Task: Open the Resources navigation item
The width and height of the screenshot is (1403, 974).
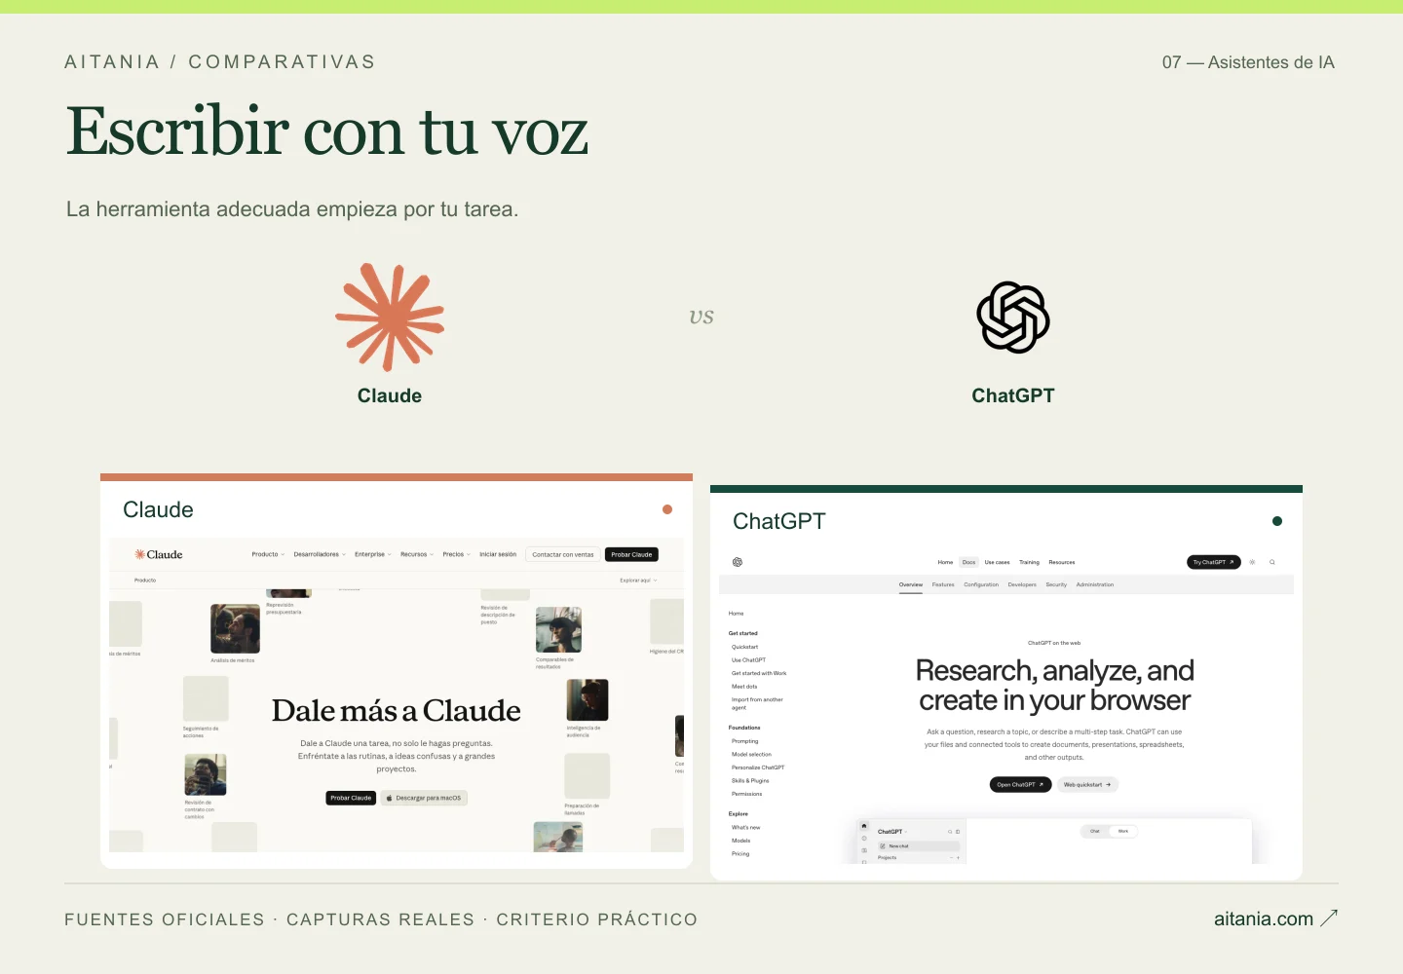Action: [1062, 562]
